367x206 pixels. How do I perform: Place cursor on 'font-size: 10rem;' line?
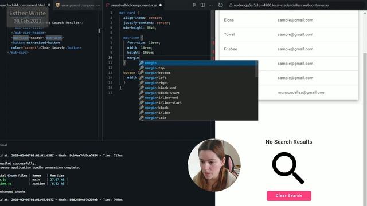point(143,43)
